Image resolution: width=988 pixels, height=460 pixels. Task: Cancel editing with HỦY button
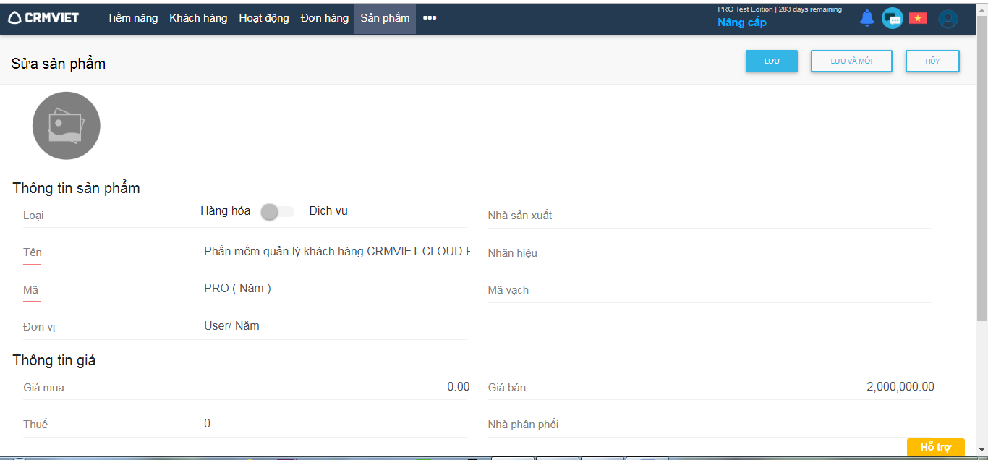(x=932, y=61)
